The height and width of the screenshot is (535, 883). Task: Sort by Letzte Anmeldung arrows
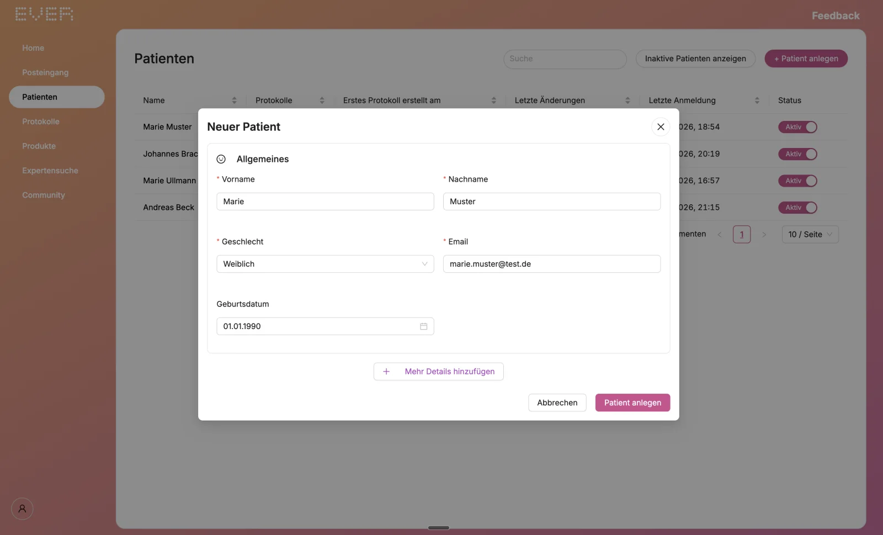tap(757, 100)
